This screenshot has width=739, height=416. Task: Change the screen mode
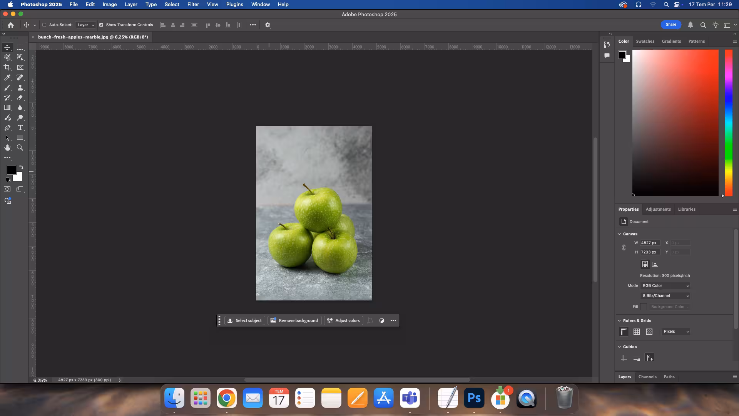coord(20,189)
